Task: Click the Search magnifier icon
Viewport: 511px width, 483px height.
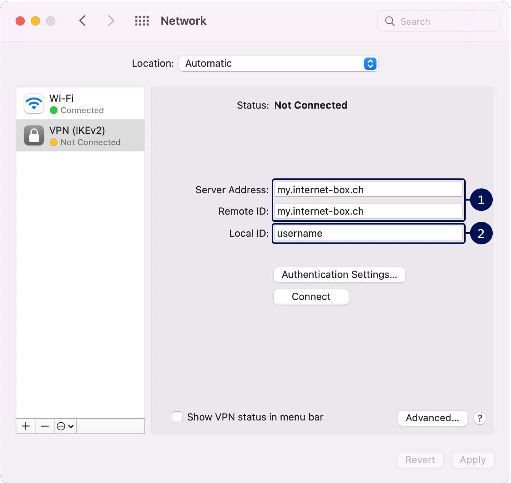Action: pos(389,21)
